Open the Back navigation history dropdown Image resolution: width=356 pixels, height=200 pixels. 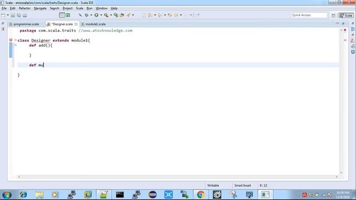pos(181,15)
